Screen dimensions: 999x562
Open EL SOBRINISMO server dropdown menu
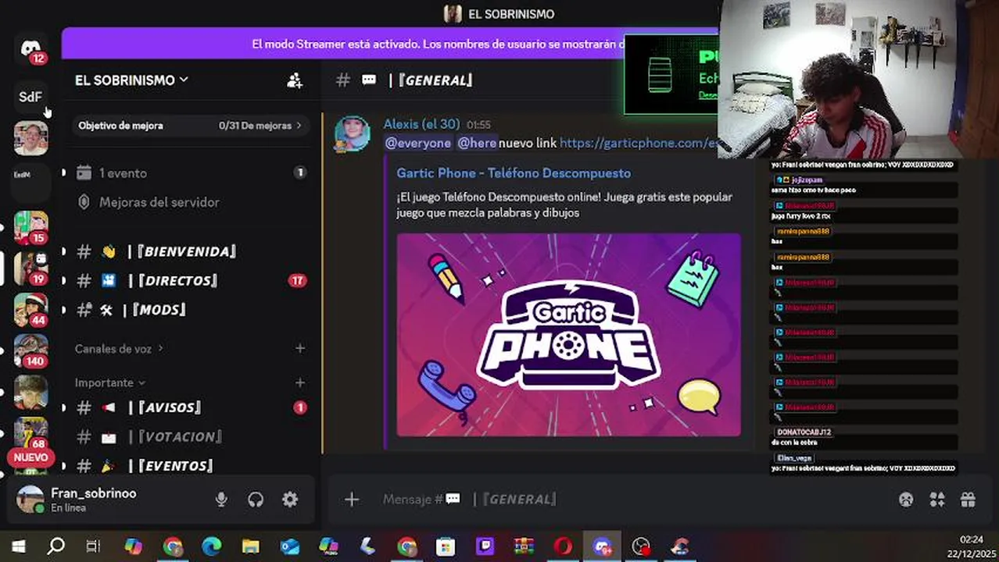pyautogui.click(x=131, y=80)
